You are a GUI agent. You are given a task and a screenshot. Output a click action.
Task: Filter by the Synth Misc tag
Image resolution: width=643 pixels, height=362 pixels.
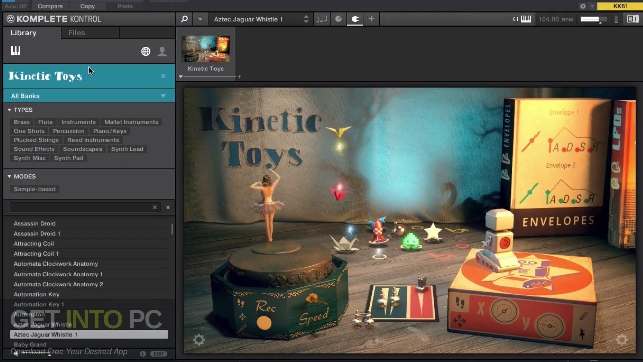30,158
